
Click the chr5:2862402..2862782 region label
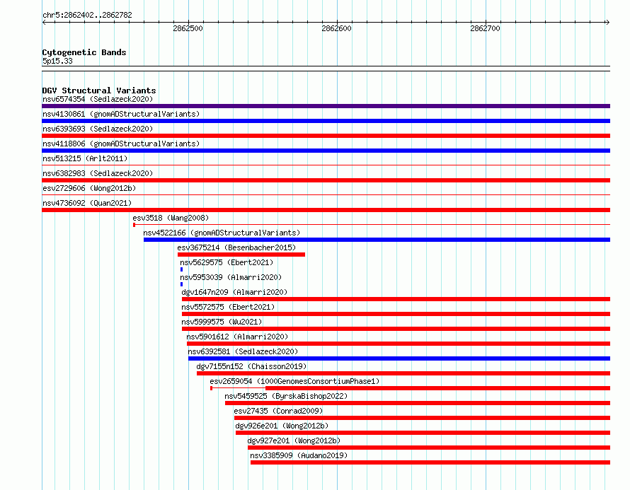point(87,15)
